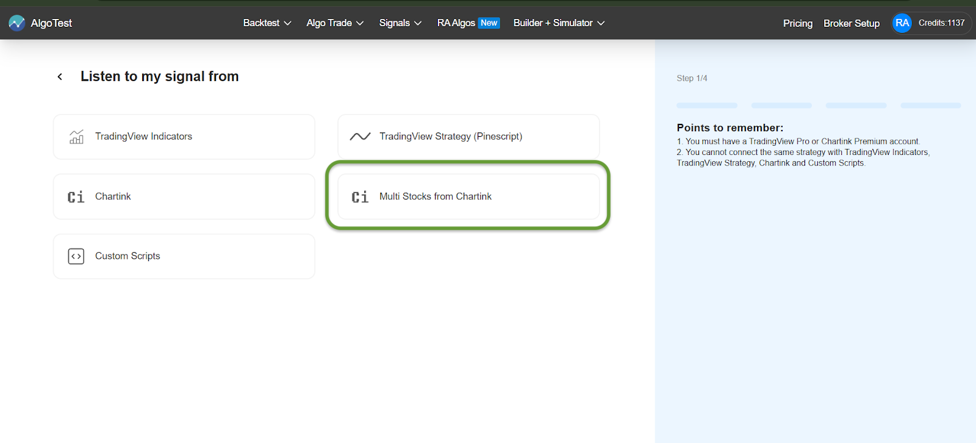Image resolution: width=976 pixels, height=443 pixels.
Task: Click the first step progress bar segment
Action: (707, 106)
